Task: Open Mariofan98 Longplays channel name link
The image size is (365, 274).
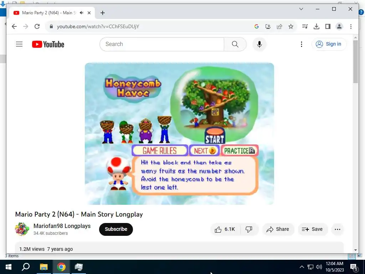Action: coord(62,226)
